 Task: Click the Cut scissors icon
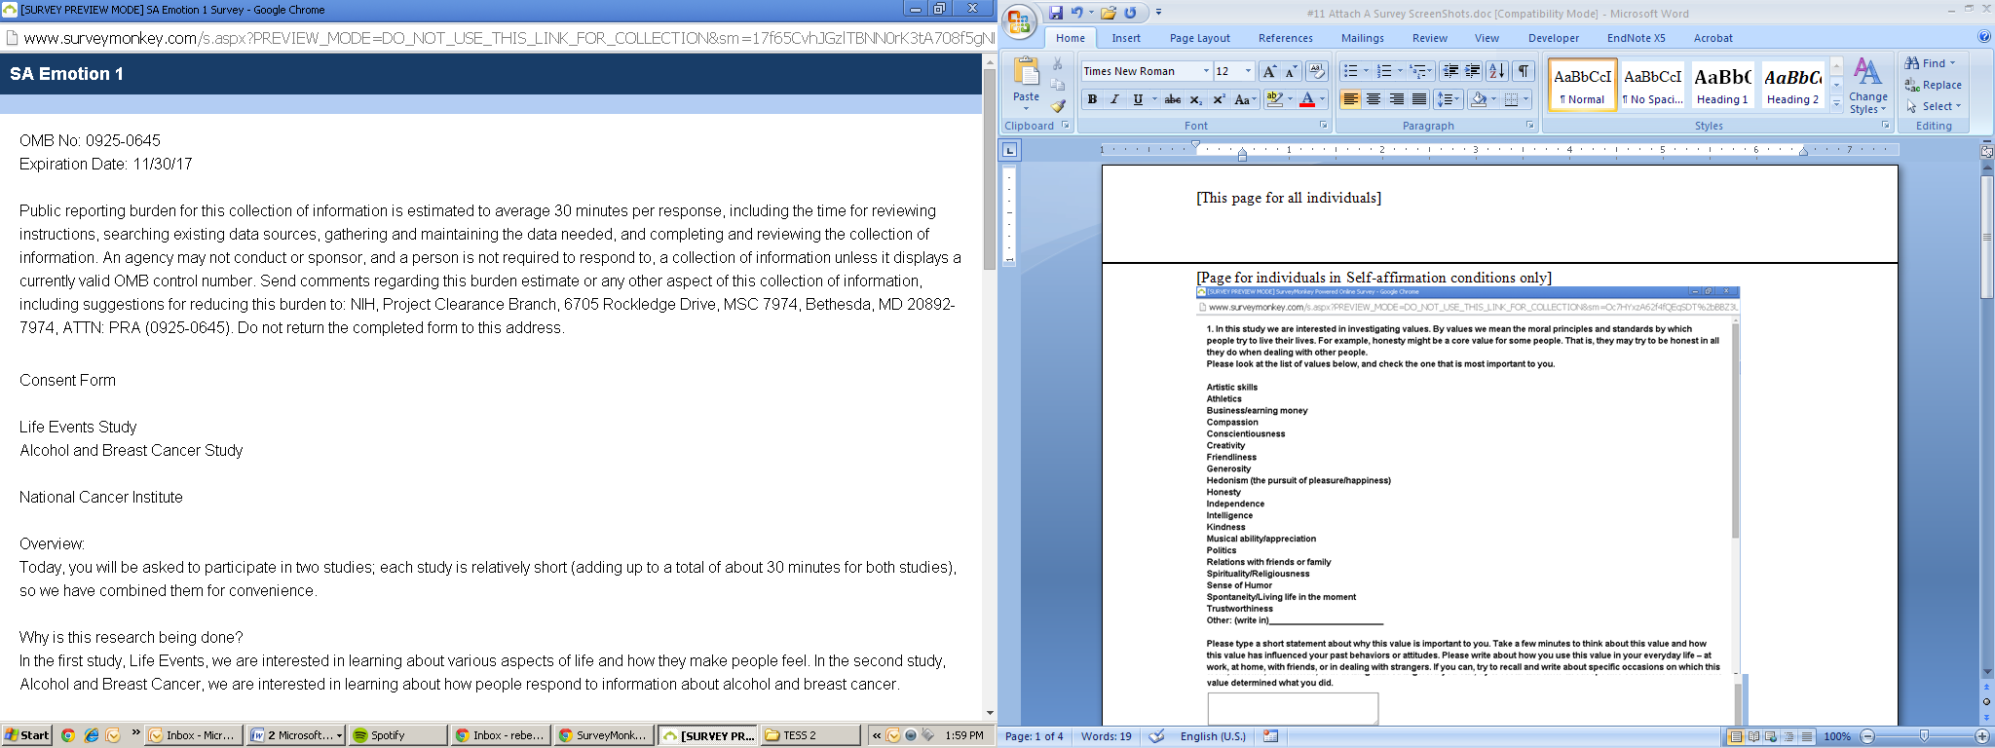1058,64
